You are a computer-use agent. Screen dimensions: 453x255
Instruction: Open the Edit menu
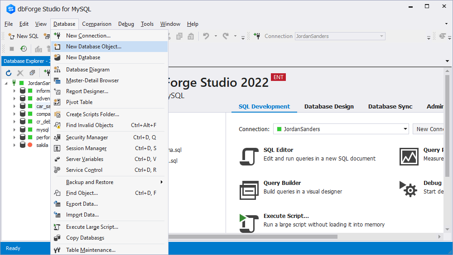[24, 24]
